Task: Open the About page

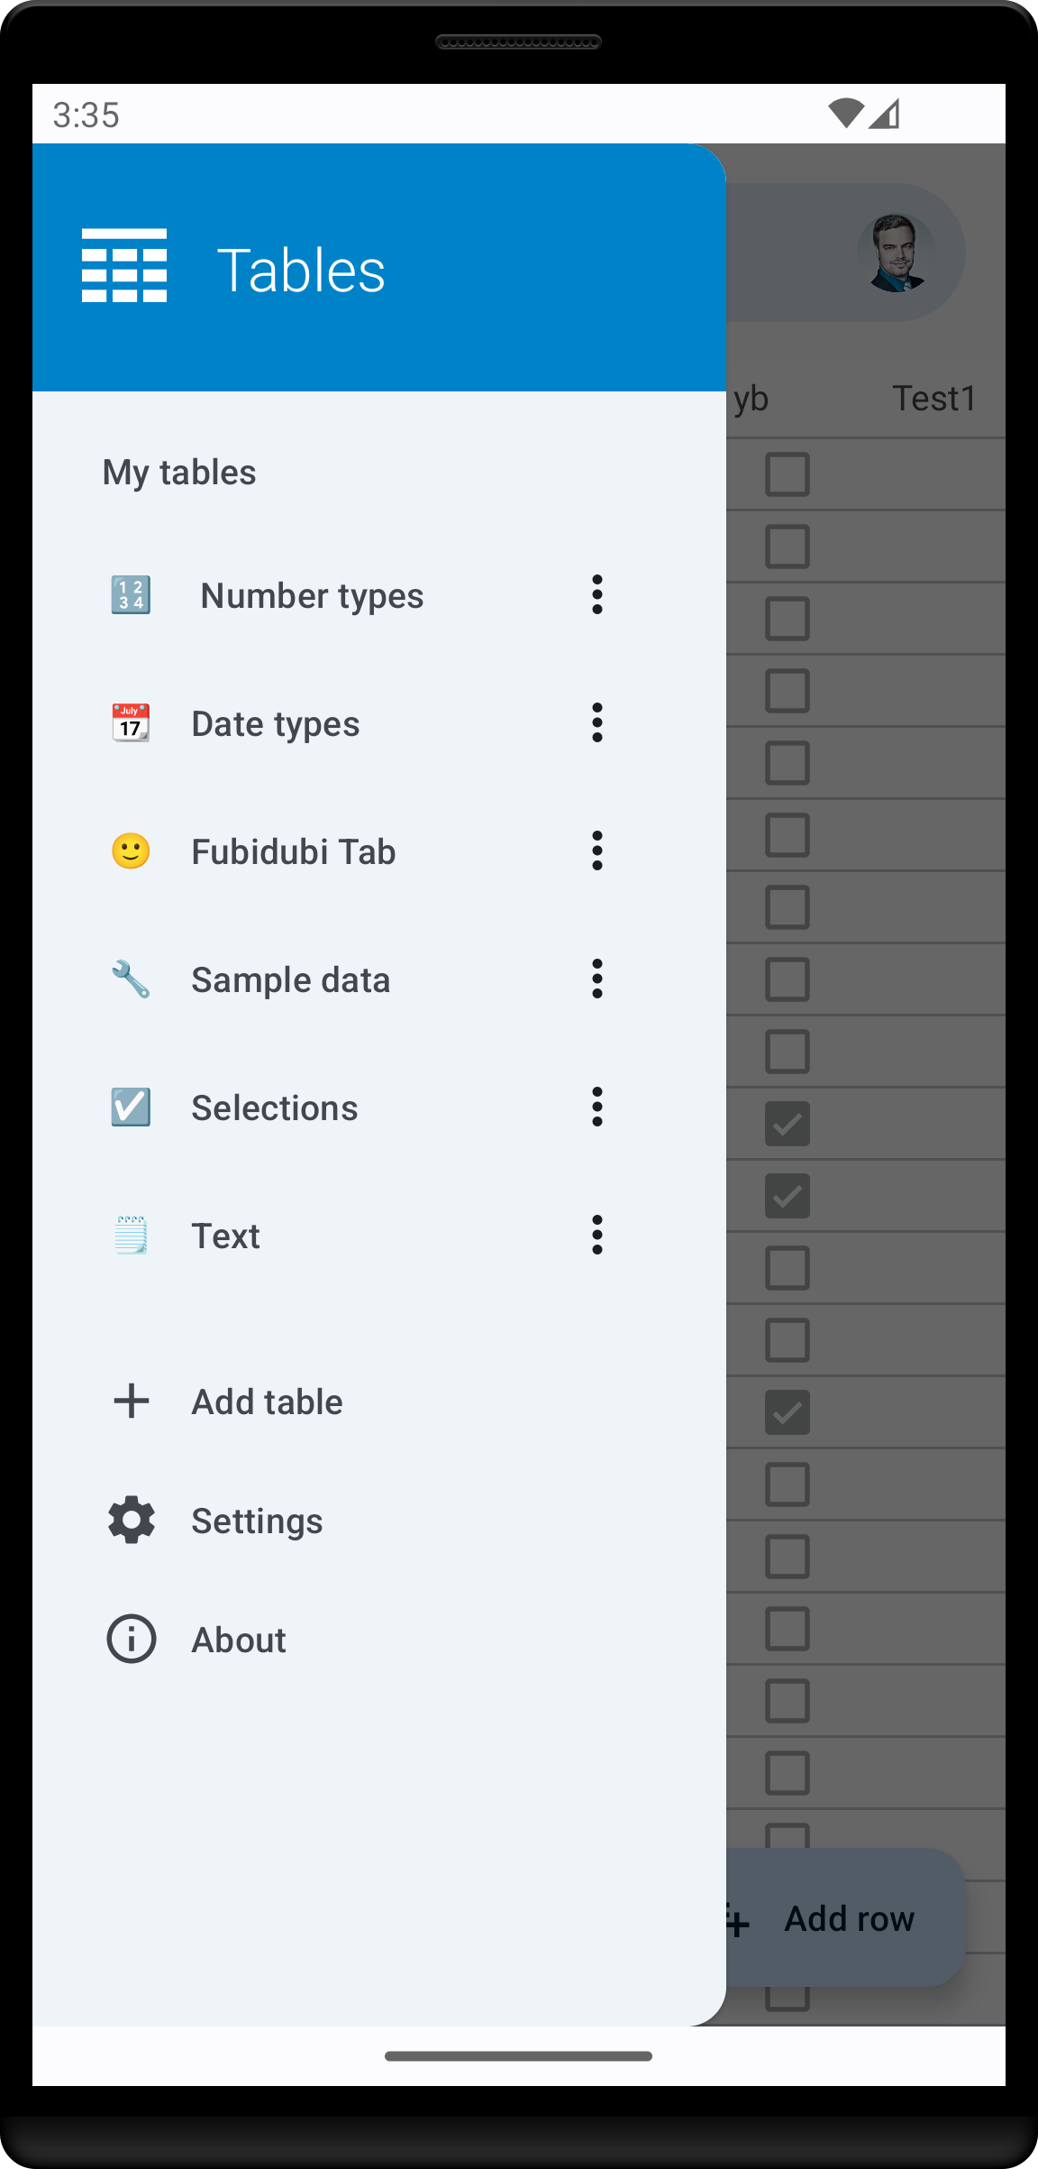Action: [239, 1641]
